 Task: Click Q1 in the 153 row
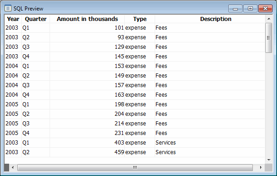click(26, 66)
